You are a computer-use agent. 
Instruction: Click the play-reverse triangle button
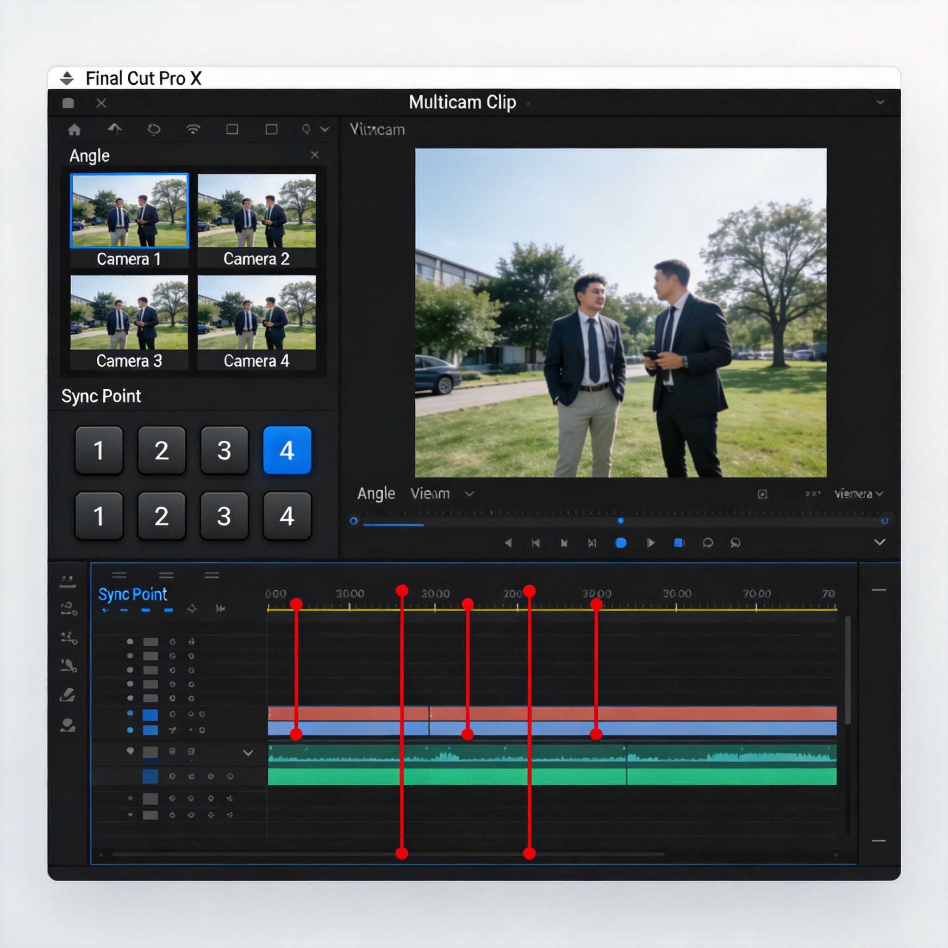508,543
